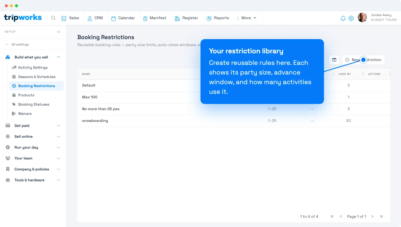Go to previous page arrow
The width and height of the screenshot is (401, 227).
click(341, 217)
